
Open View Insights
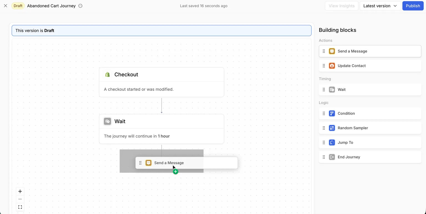[342, 6]
